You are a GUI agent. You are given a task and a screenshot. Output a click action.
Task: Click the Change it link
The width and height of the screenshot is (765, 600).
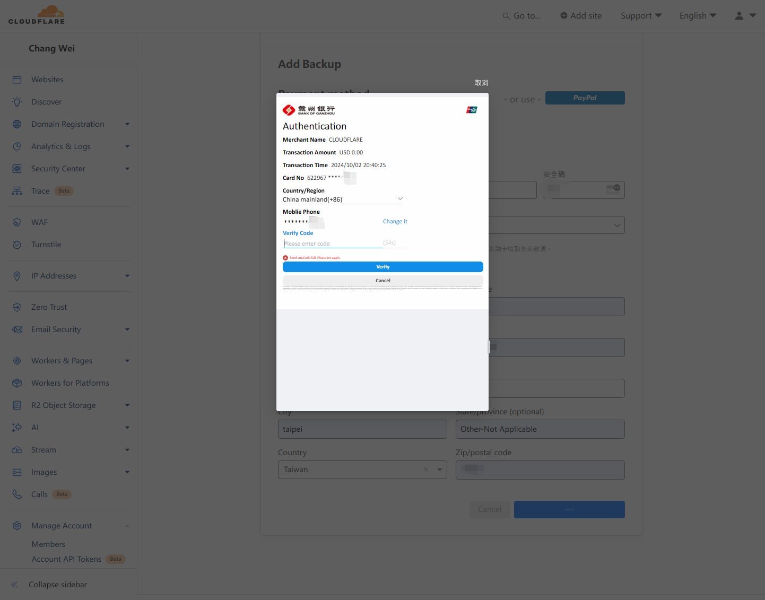click(395, 221)
